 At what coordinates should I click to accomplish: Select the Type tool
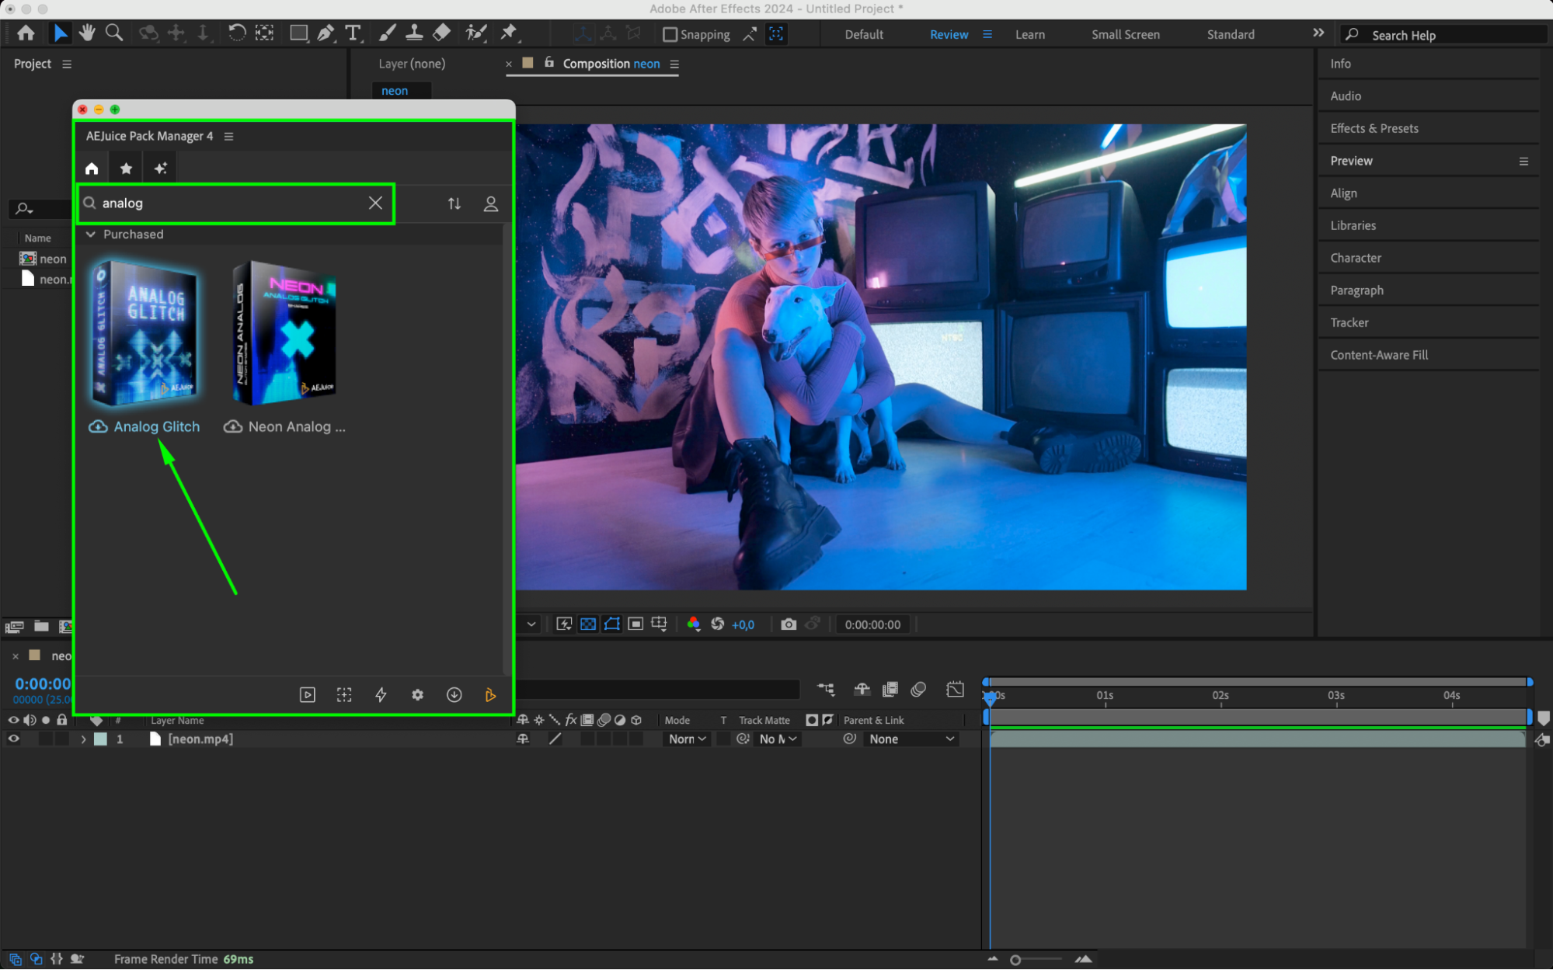tap(353, 33)
